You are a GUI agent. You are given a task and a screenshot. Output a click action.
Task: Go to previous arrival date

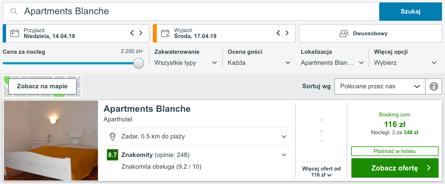(132, 33)
